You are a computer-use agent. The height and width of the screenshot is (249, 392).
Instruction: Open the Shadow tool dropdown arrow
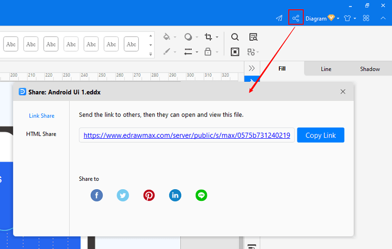tap(197, 37)
